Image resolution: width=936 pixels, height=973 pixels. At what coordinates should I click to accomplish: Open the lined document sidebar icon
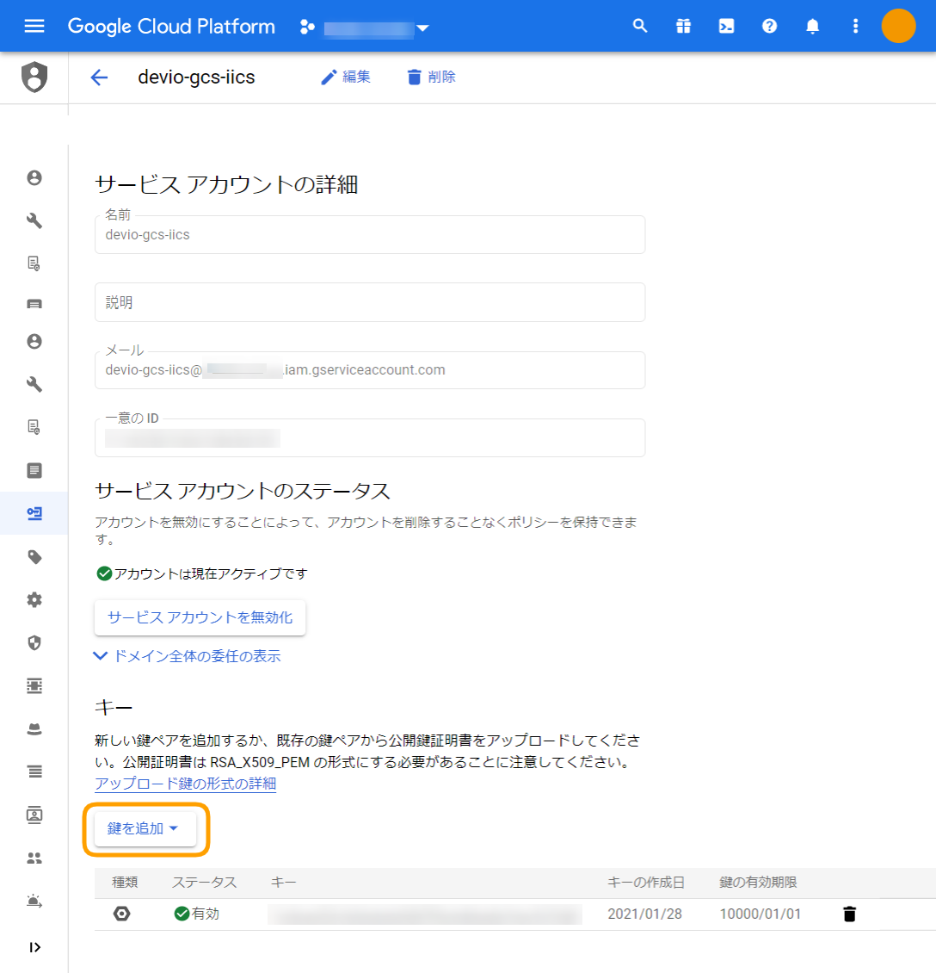point(34,470)
